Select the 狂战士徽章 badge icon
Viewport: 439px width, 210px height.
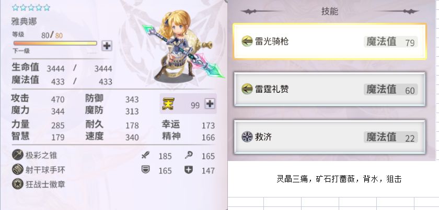(x=18, y=184)
